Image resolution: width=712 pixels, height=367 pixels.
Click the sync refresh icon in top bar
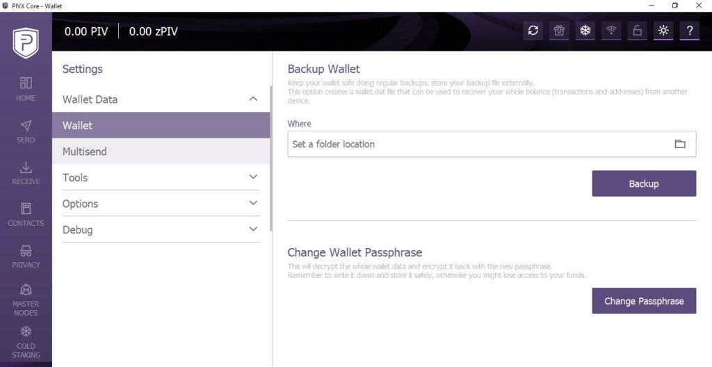coord(533,31)
